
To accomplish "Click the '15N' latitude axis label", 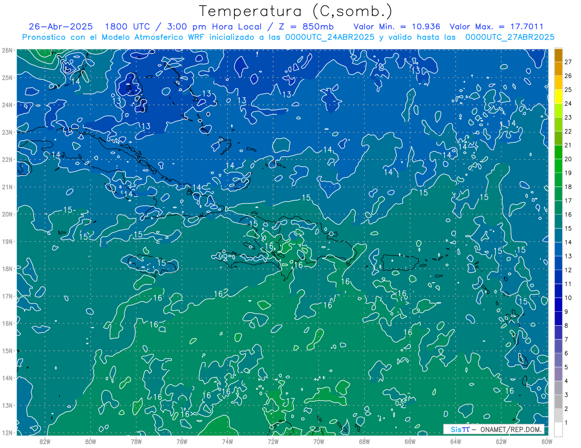I will coord(7,351).
